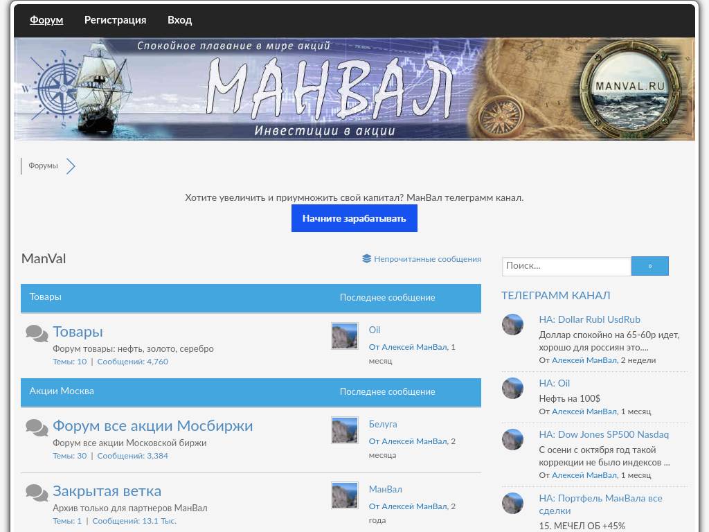The height and width of the screenshot is (532, 709).
Task: Open the Регистрация menu item
Action: (115, 20)
